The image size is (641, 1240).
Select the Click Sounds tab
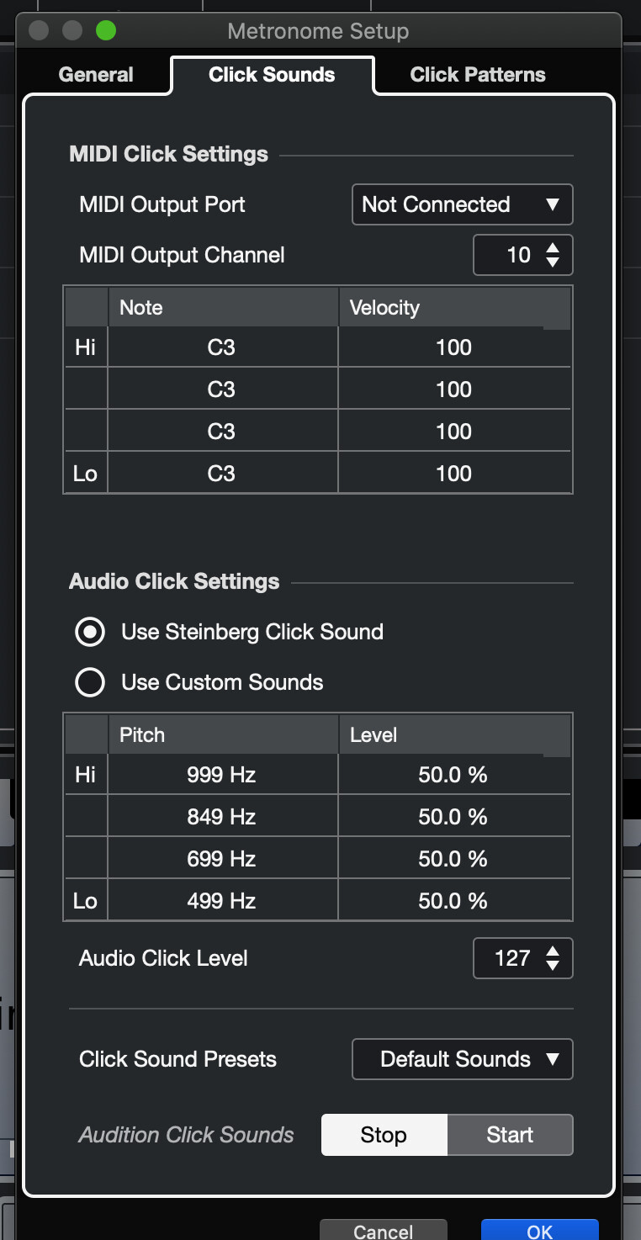click(272, 75)
